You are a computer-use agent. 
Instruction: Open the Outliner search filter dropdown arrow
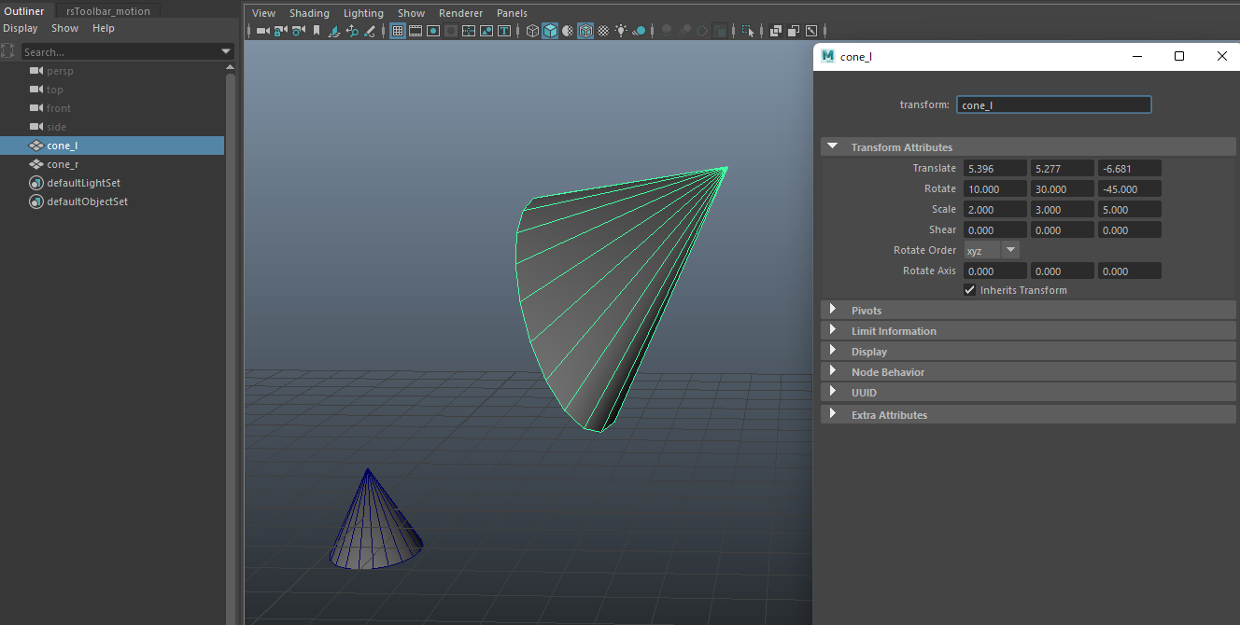point(226,52)
